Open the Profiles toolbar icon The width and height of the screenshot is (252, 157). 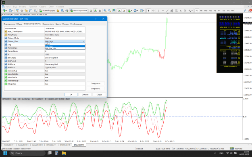pyautogui.click(x=10, y=10)
